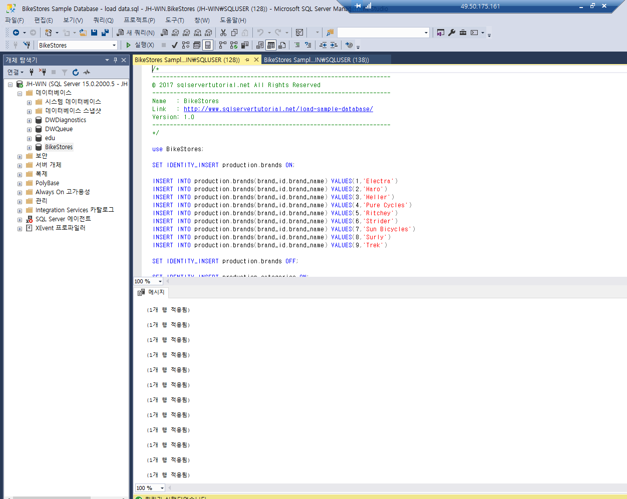Viewport: 627px width, 499px height.
Task: Select the 메시지 results tab
Action: (151, 292)
